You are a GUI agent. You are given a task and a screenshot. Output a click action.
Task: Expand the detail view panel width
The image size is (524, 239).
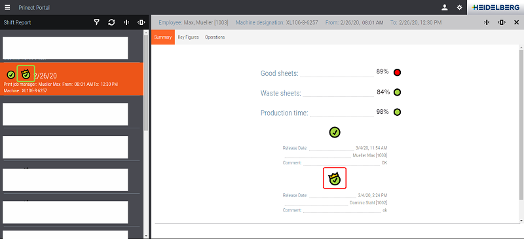pyautogui.click(x=502, y=22)
